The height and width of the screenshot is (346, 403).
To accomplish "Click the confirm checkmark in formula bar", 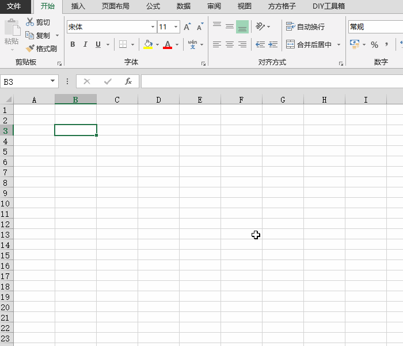I will 108,82.
